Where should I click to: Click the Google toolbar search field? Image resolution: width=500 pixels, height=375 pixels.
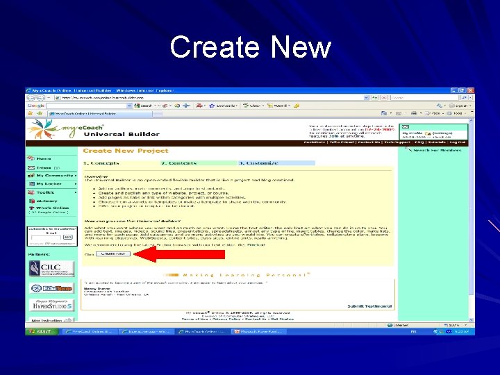click(x=86, y=106)
